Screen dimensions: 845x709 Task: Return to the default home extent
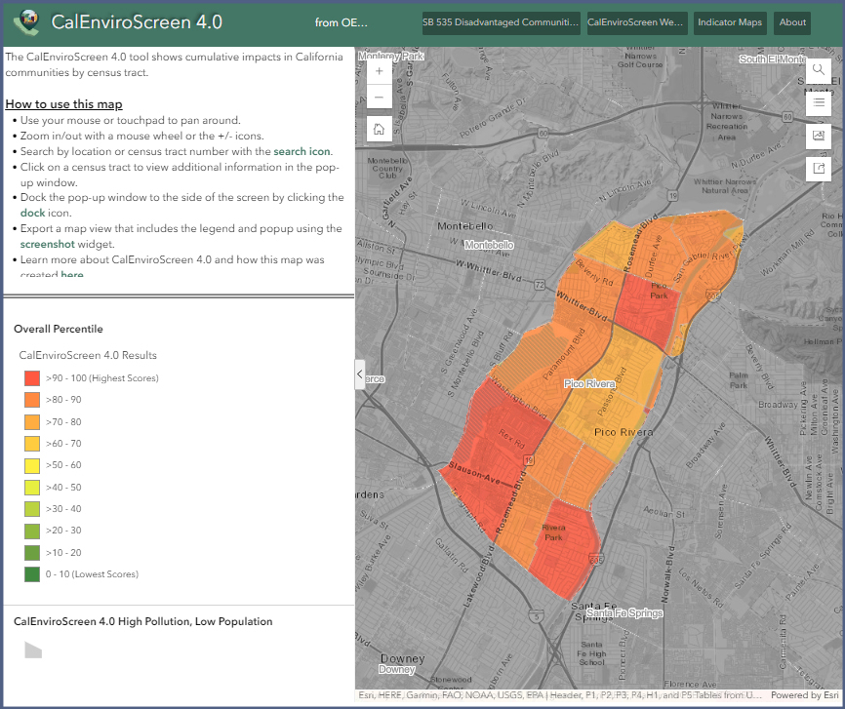379,129
